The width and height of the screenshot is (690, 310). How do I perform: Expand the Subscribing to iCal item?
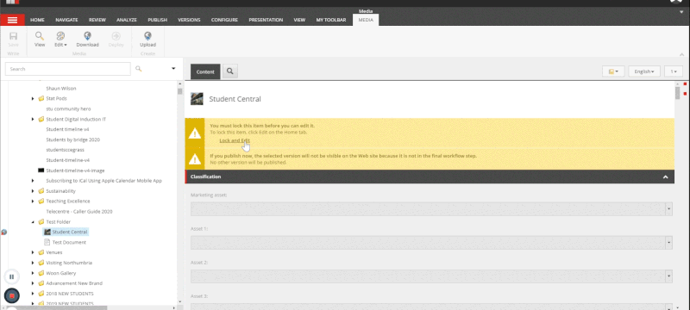pos(33,181)
